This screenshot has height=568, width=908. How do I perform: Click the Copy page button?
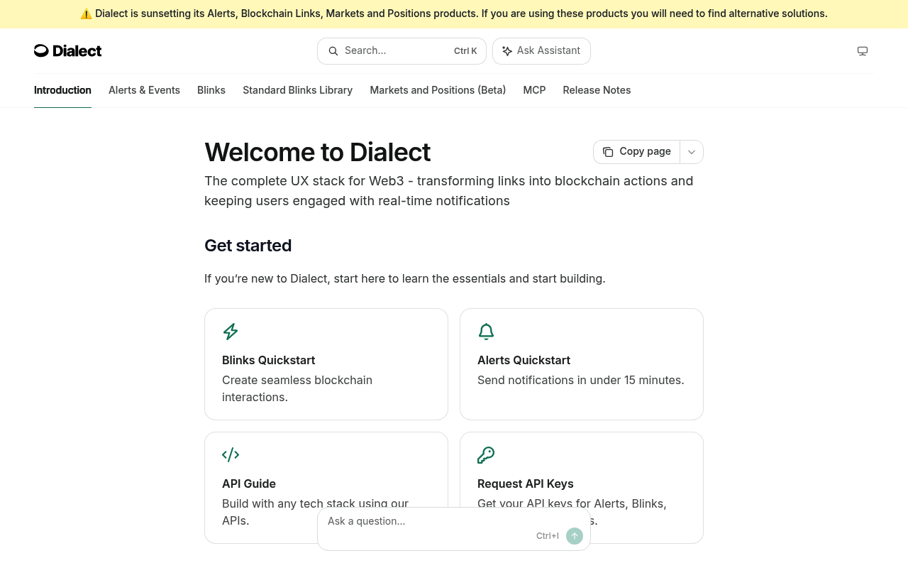(636, 152)
